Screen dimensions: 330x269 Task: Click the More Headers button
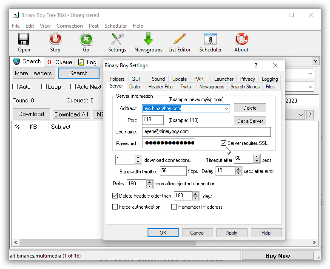33,73
